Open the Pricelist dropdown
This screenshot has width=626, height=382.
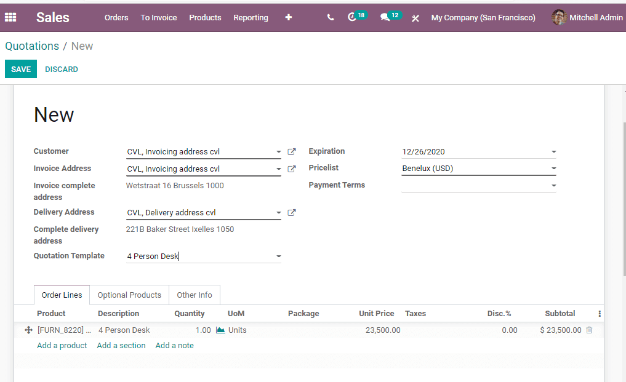(552, 168)
